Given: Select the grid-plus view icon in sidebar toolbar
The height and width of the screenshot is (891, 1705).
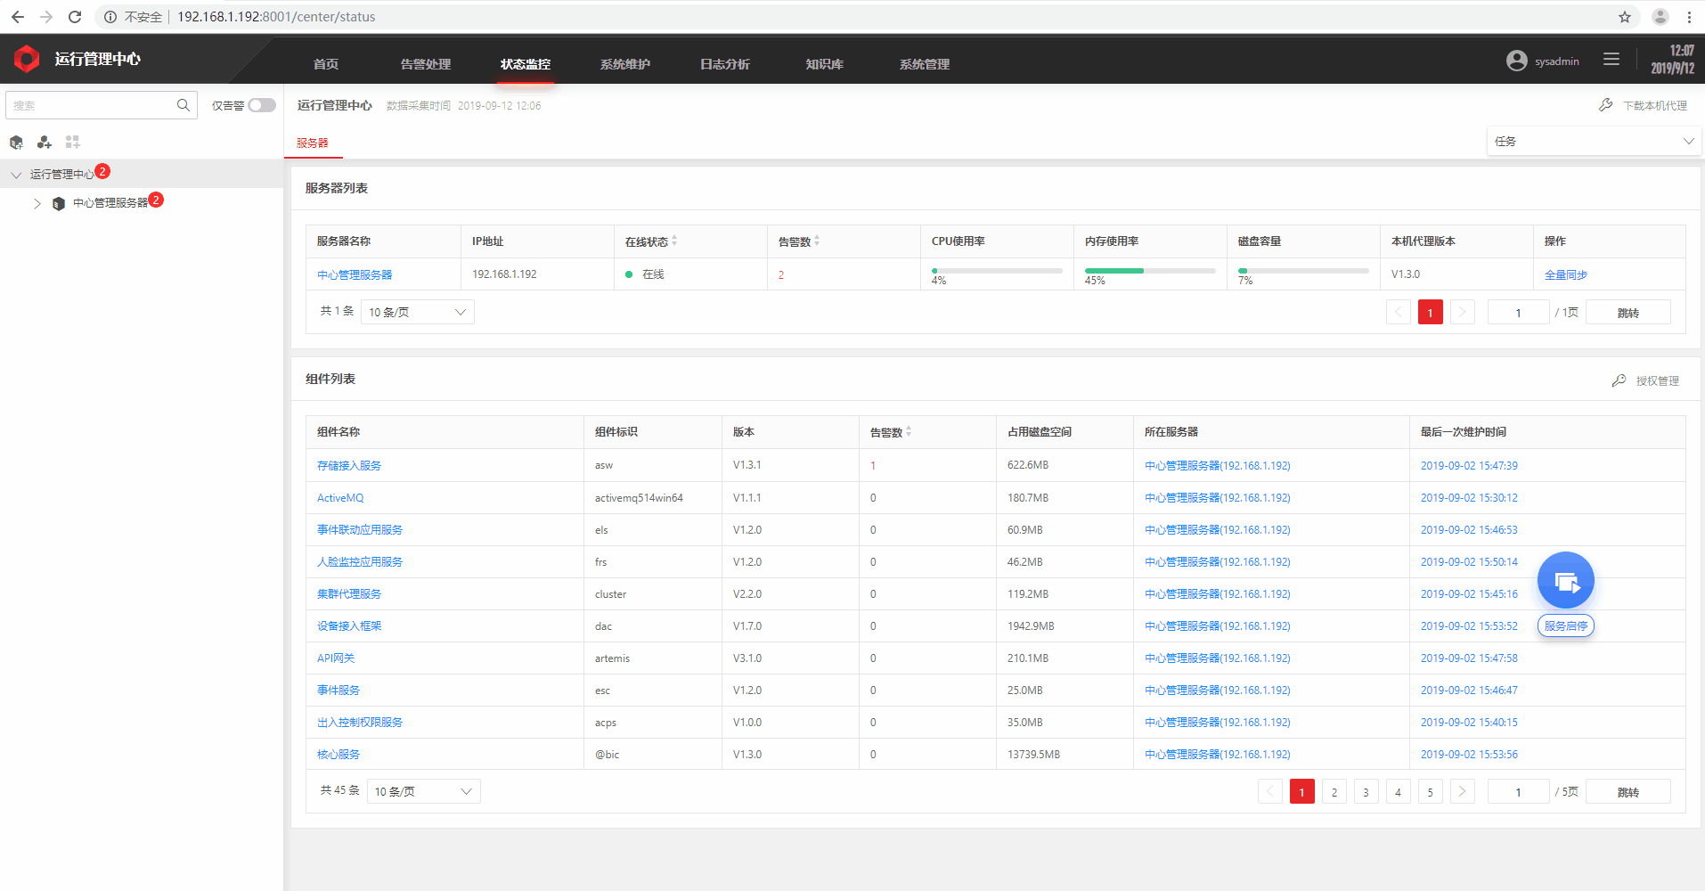Looking at the screenshot, I should [73, 143].
